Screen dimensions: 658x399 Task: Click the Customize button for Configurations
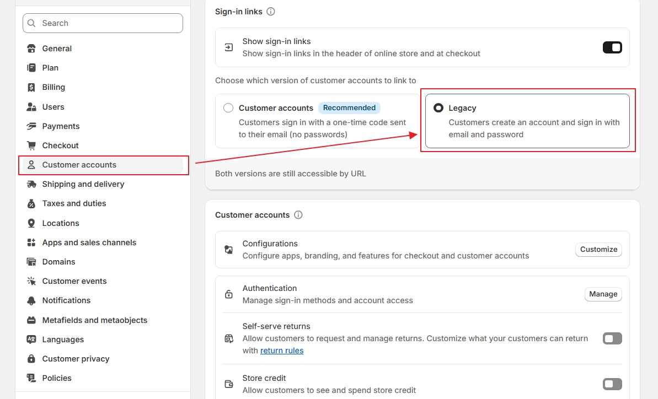point(598,250)
